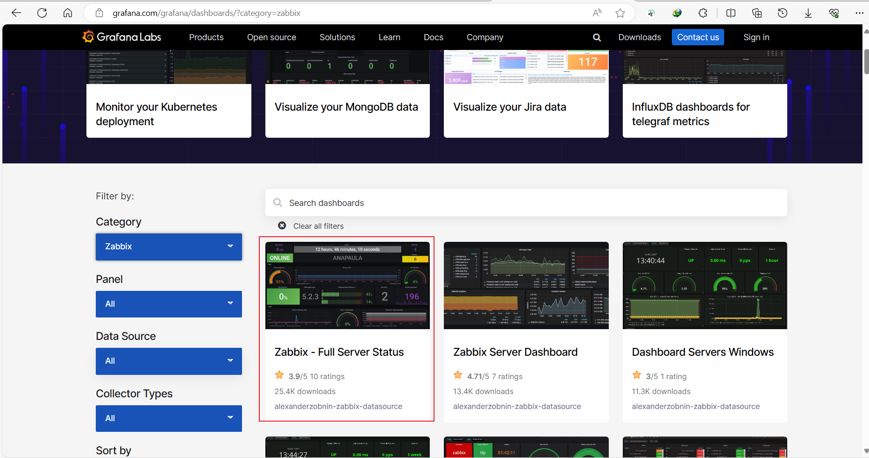Open the Data Source filter dropdown
The height and width of the screenshot is (458, 869).
[x=169, y=361]
